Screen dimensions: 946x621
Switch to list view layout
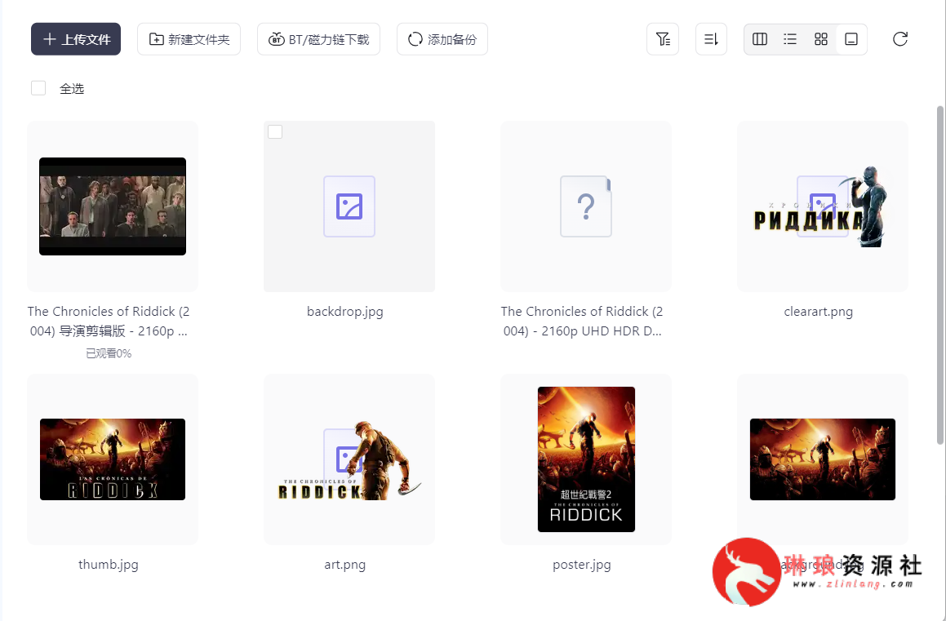tap(790, 39)
